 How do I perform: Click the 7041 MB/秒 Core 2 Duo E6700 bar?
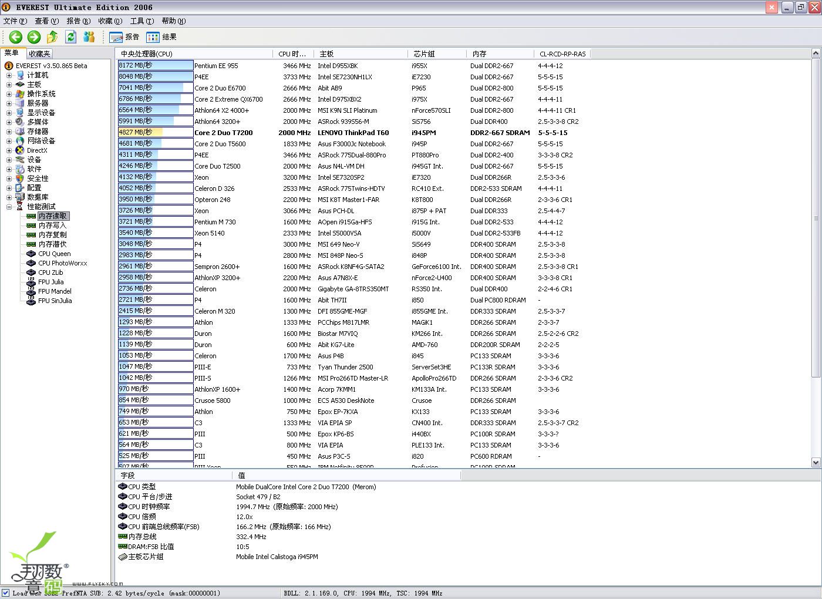point(156,88)
